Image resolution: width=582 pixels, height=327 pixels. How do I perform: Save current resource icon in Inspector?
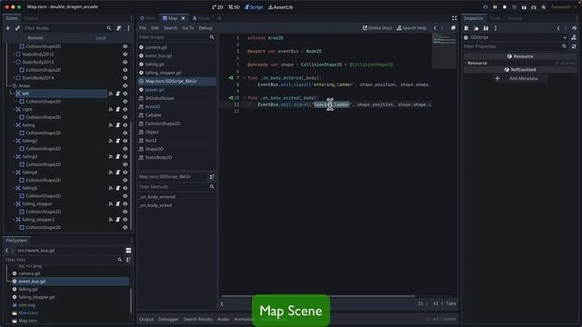tap(486, 28)
